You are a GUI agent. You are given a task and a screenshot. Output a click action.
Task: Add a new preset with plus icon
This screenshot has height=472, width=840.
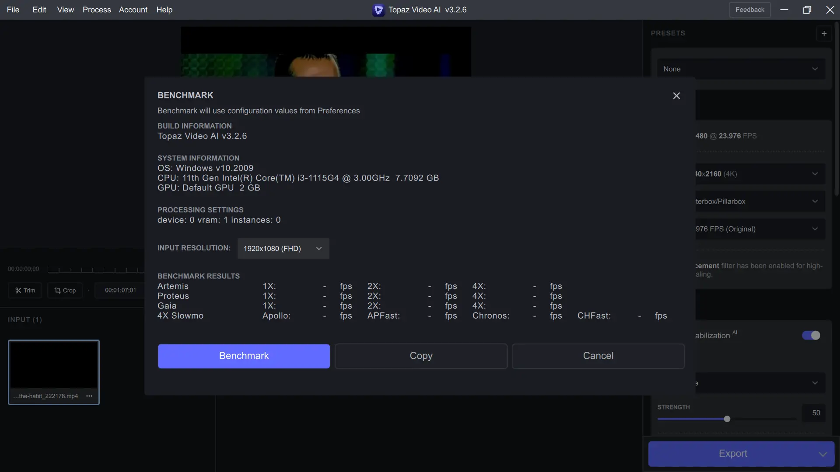(x=824, y=33)
